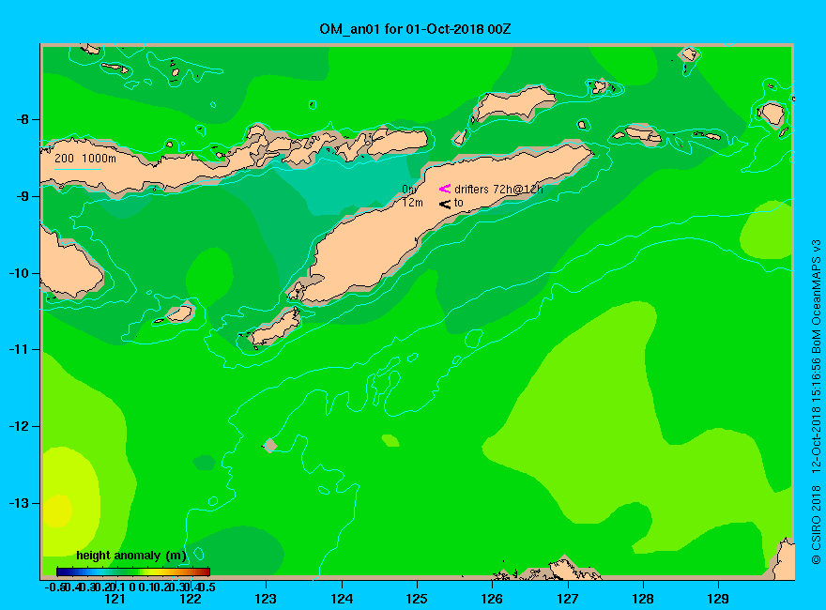Click the '-12' latitude axis label
Viewport: 826px width, 610px height.
pos(20,426)
